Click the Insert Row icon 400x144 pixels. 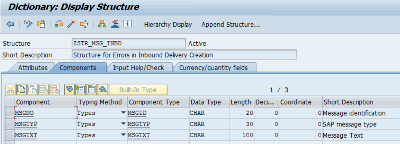(44, 89)
